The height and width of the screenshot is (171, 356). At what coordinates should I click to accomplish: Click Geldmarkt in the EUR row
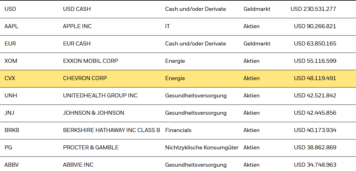(257, 44)
